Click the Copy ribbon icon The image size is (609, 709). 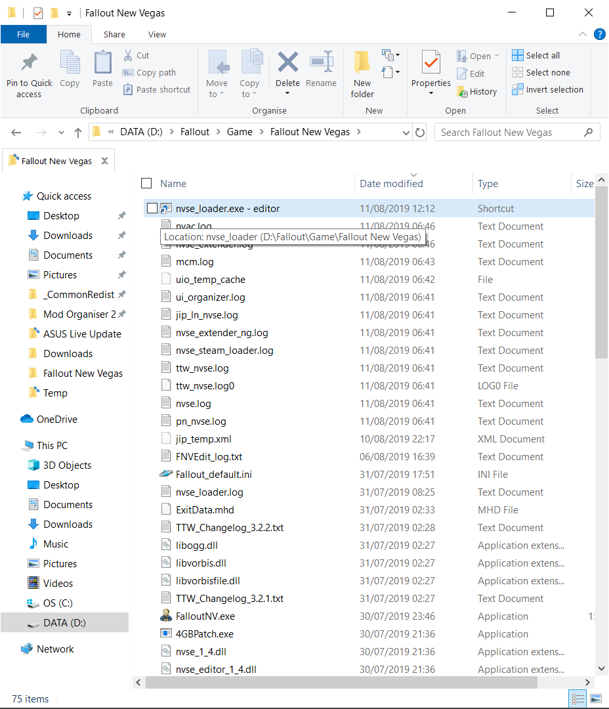[70, 62]
